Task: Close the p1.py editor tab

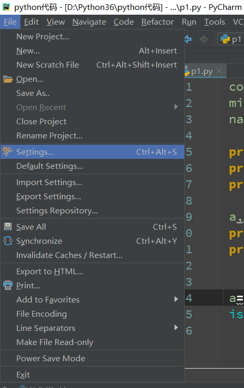Action: tap(219, 71)
